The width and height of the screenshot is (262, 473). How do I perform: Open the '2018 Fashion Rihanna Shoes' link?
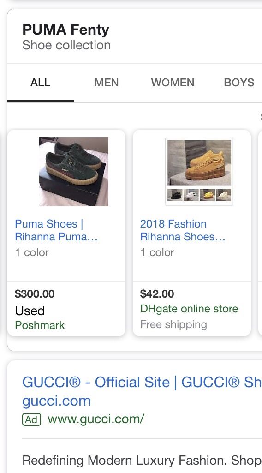click(x=183, y=230)
